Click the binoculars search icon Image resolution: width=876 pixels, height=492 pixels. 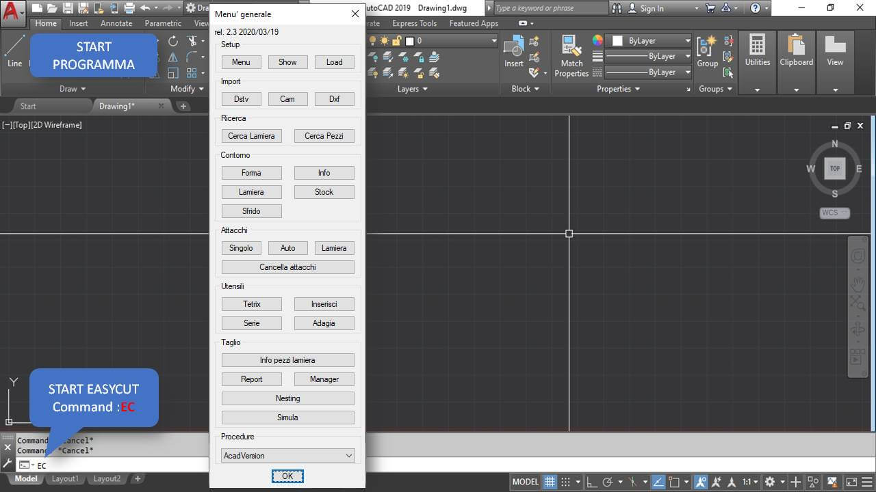[617, 8]
